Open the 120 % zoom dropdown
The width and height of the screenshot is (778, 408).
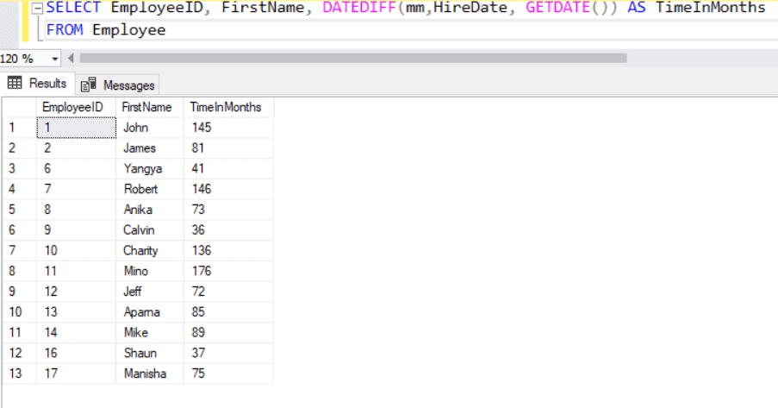56,59
